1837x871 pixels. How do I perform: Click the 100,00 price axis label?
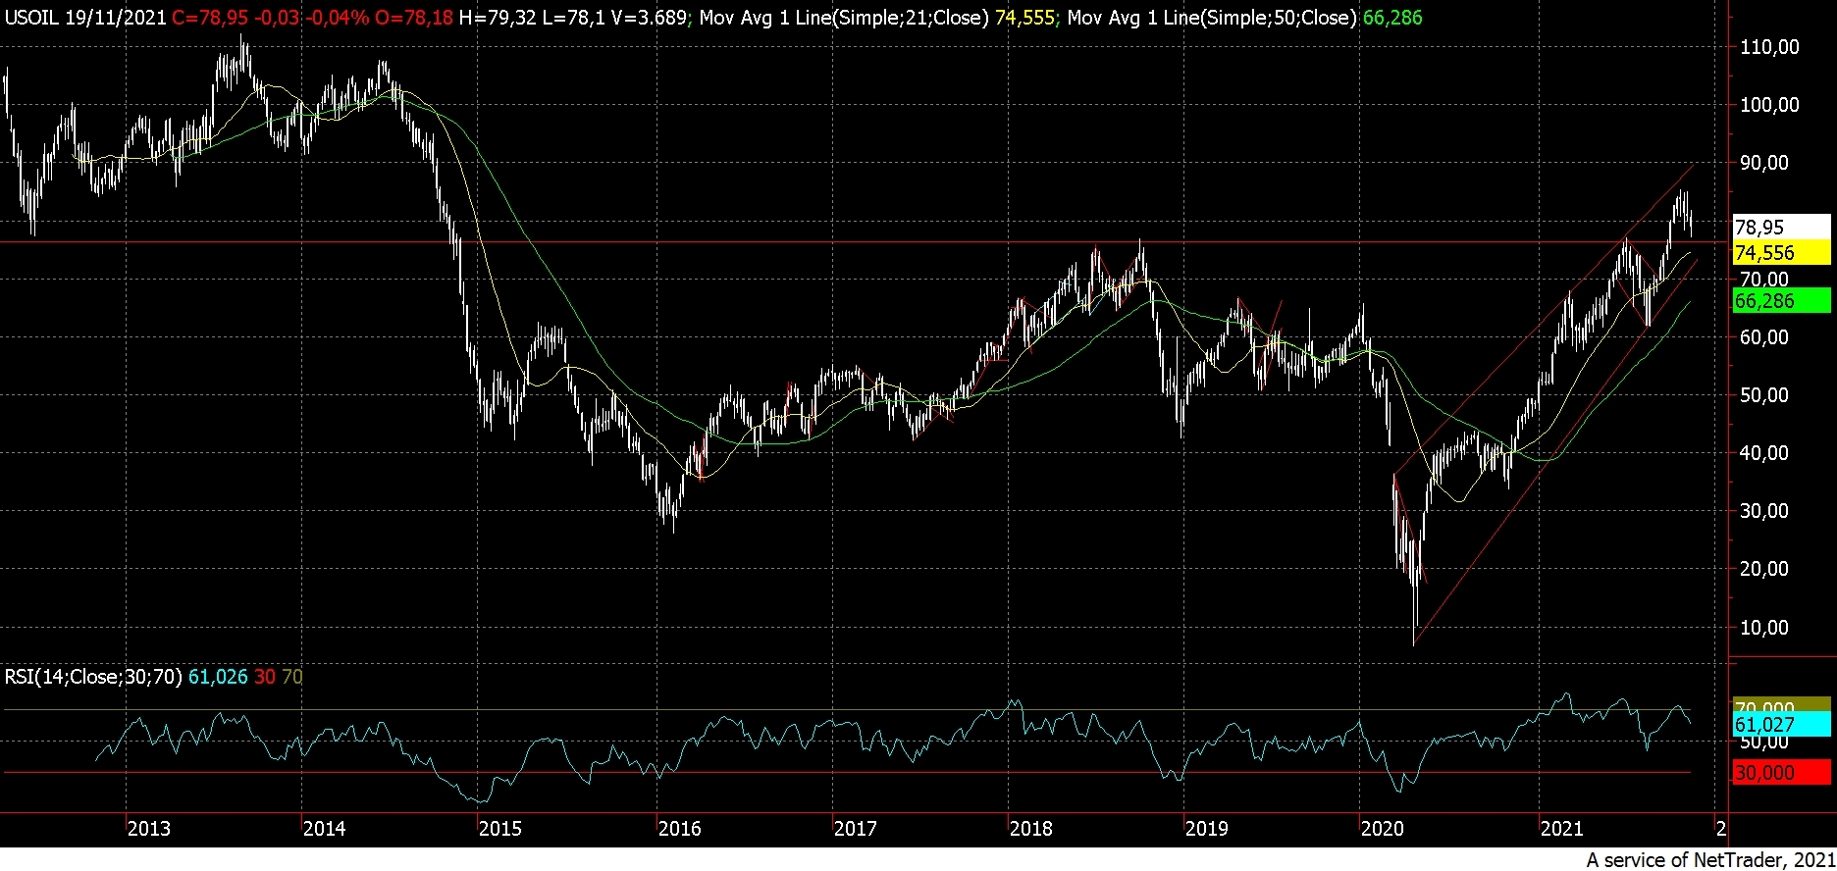click(1769, 105)
